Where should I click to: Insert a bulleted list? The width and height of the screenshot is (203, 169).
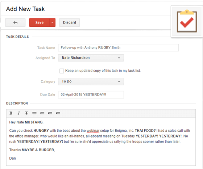coord(34,113)
